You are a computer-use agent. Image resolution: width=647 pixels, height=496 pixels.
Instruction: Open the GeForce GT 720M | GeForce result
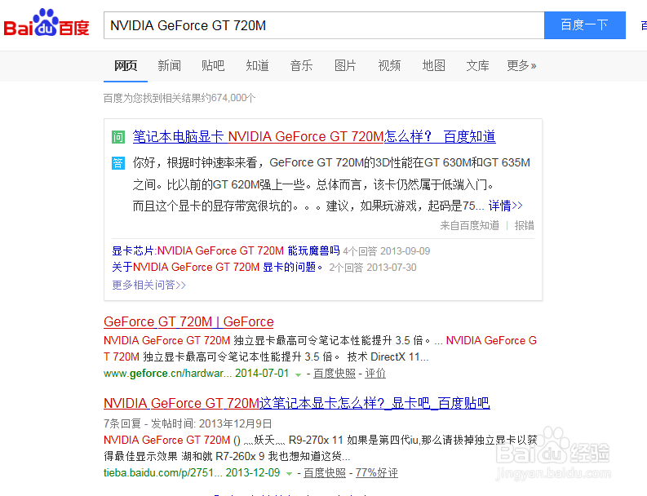point(188,322)
